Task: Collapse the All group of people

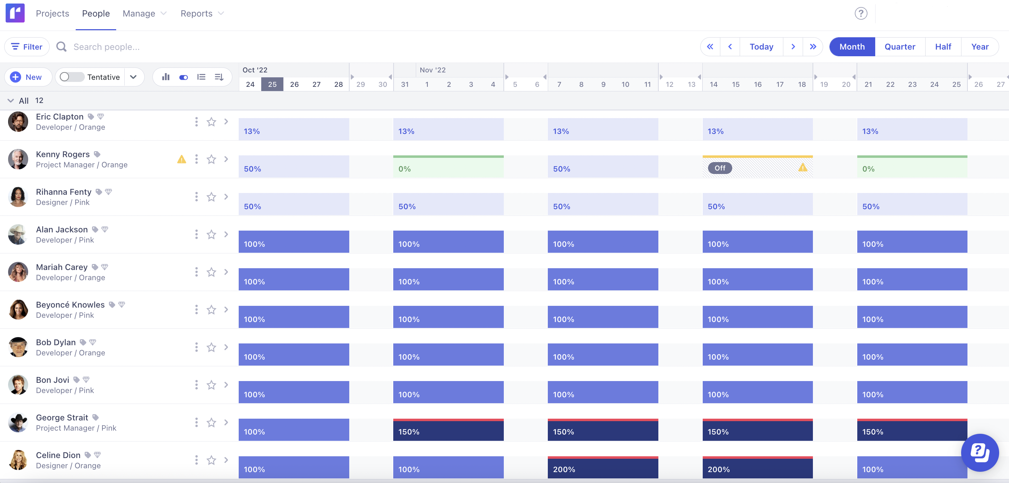Action: (11, 101)
